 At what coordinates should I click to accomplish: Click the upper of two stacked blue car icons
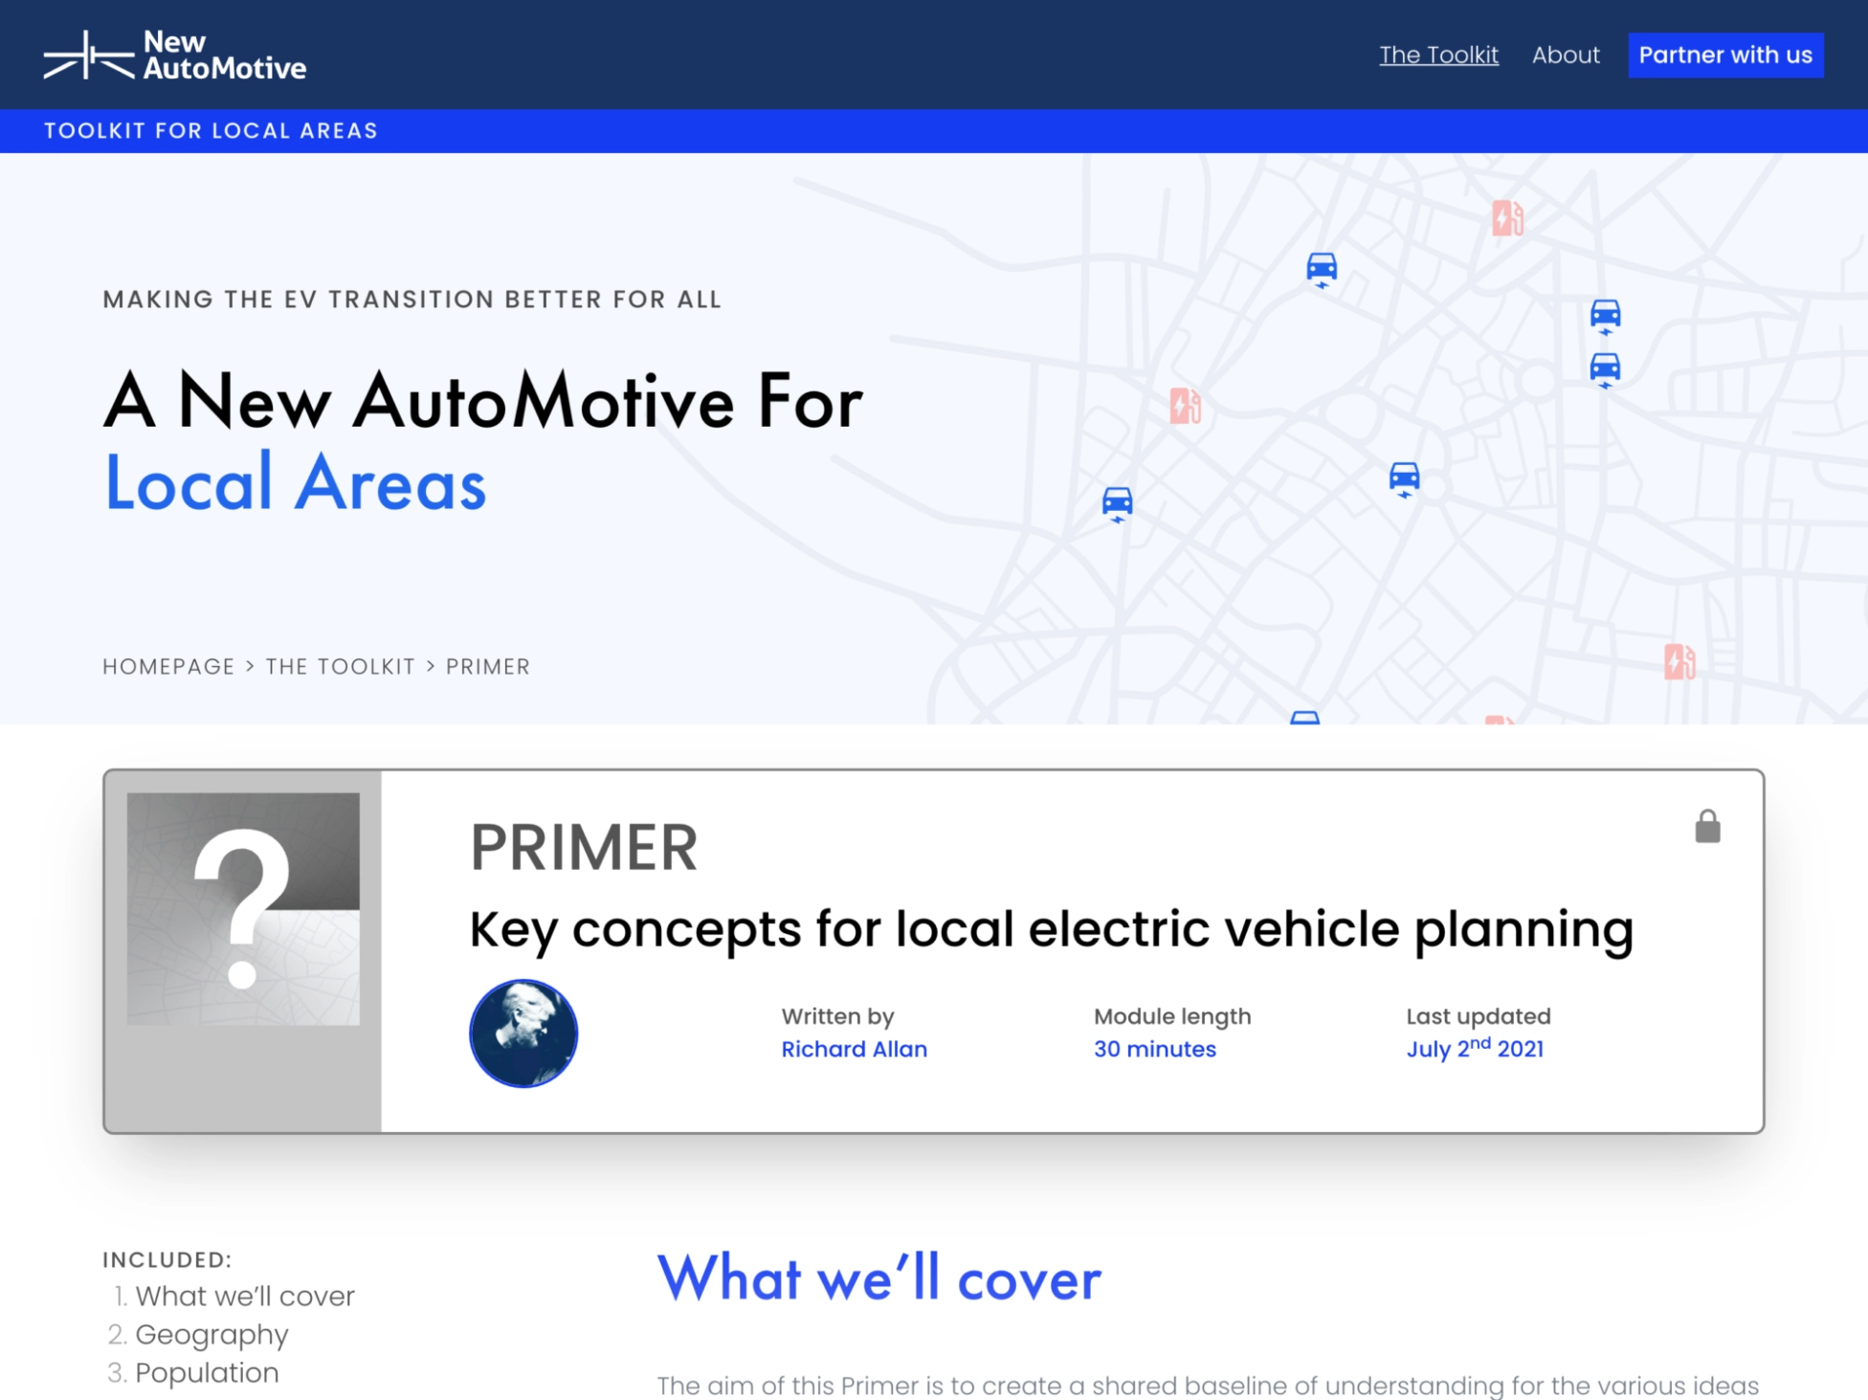1605,316
